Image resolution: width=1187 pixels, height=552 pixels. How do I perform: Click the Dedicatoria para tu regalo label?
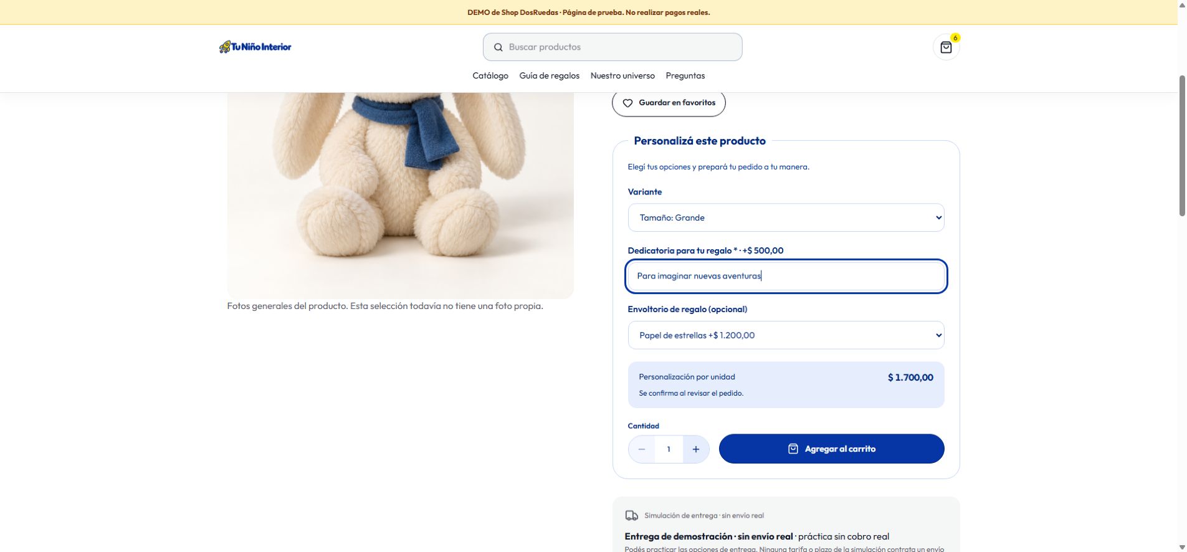coord(705,250)
